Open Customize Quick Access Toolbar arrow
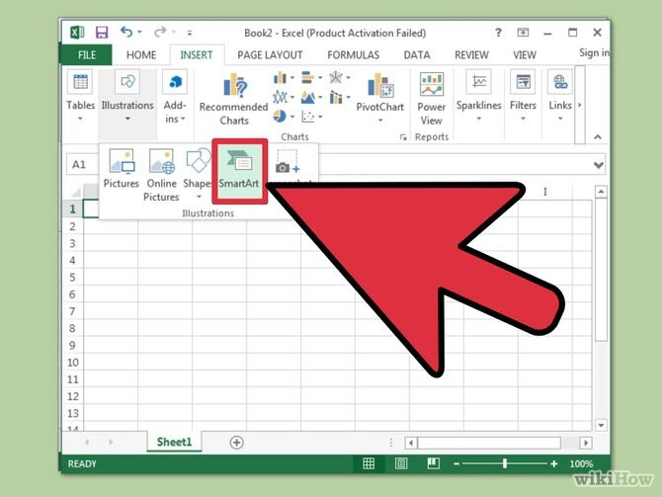662x497 pixels. click(x=190, y=33)
